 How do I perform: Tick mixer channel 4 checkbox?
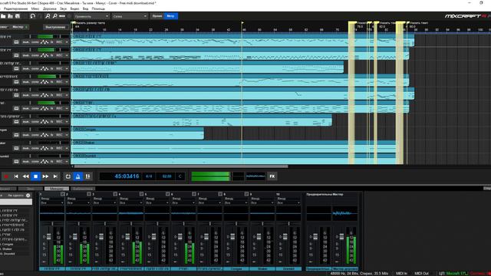(x=141, y=194)
